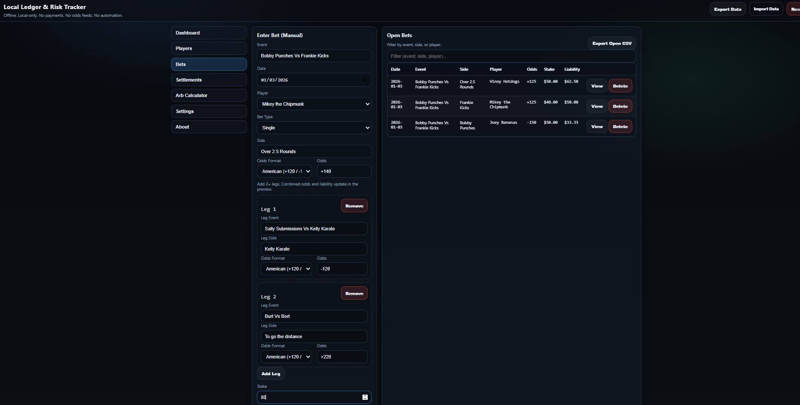The width and height of the screenshot is (800, 405).
Task: Click the Joey Bananas player cell
Action: pyautogui.click(x=503, y=122)
